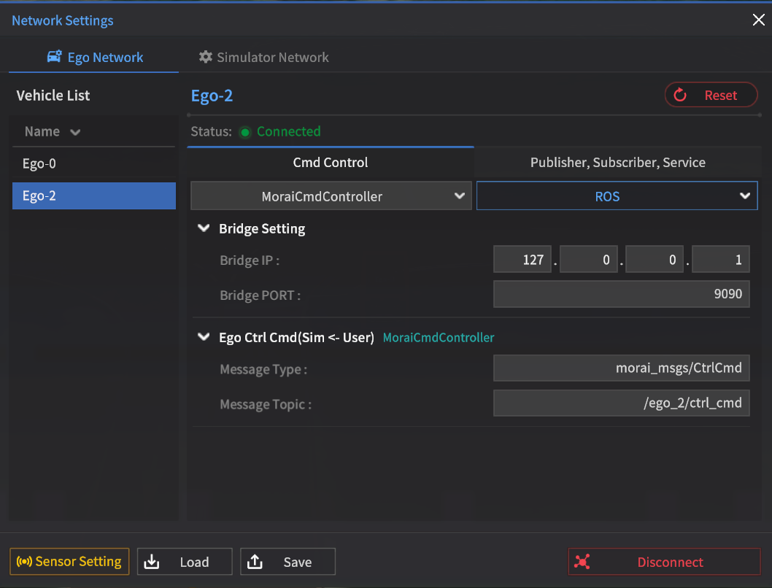Image resolution: width=772 pixels, height=588 pixels.
Task: Click the Reset circular arrow icon
Action: (x=680, y=95)
